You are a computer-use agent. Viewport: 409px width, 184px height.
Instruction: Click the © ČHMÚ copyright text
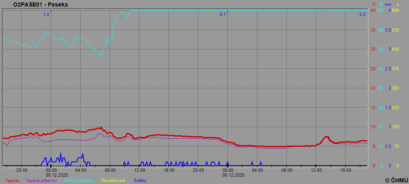tap(396, 180)
